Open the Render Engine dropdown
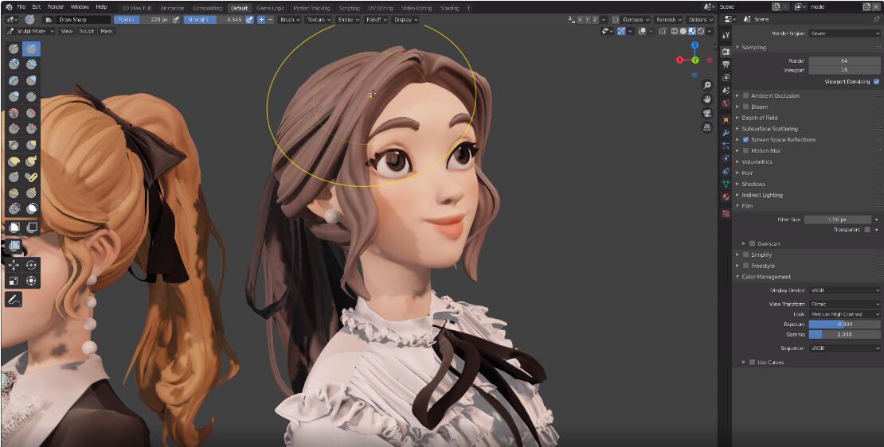The image size is (884, 447). (844, 33)
